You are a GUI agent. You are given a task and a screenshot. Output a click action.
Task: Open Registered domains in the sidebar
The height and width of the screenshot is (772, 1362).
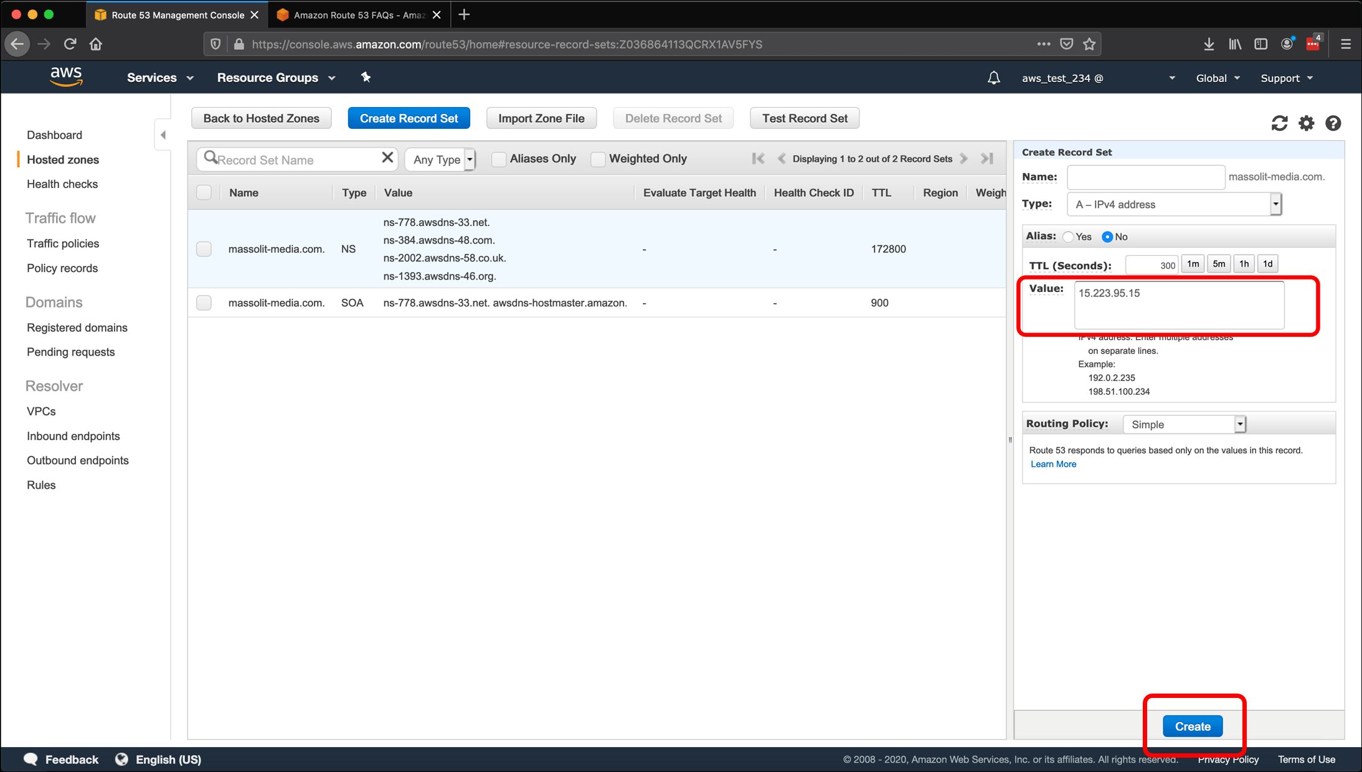[77, 327]
